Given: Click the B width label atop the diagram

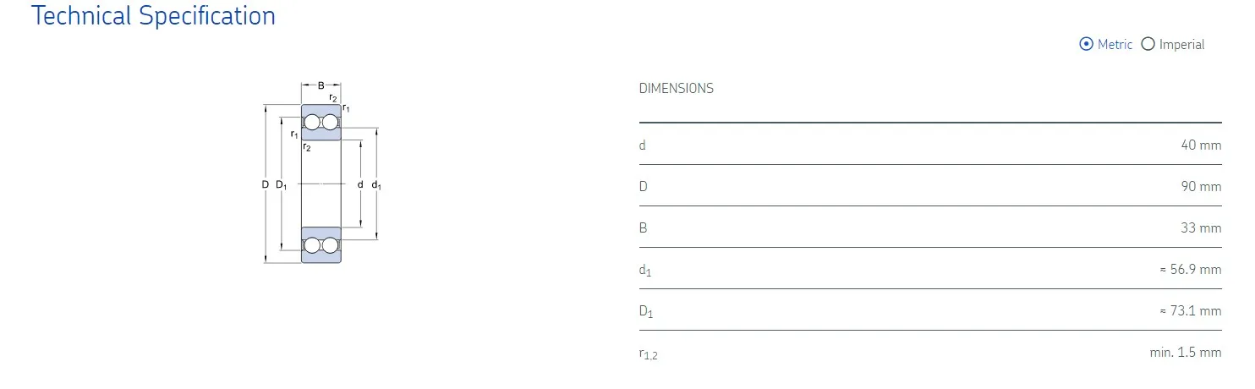Looking at the screenshot, I should tap(321, 85).
